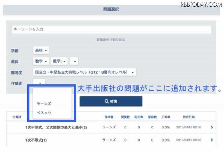Click the 作成者 column header
This screenshot has height=153, width=224.
[109, 117]
